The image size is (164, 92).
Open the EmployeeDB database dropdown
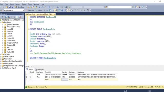tap(23, 10)
